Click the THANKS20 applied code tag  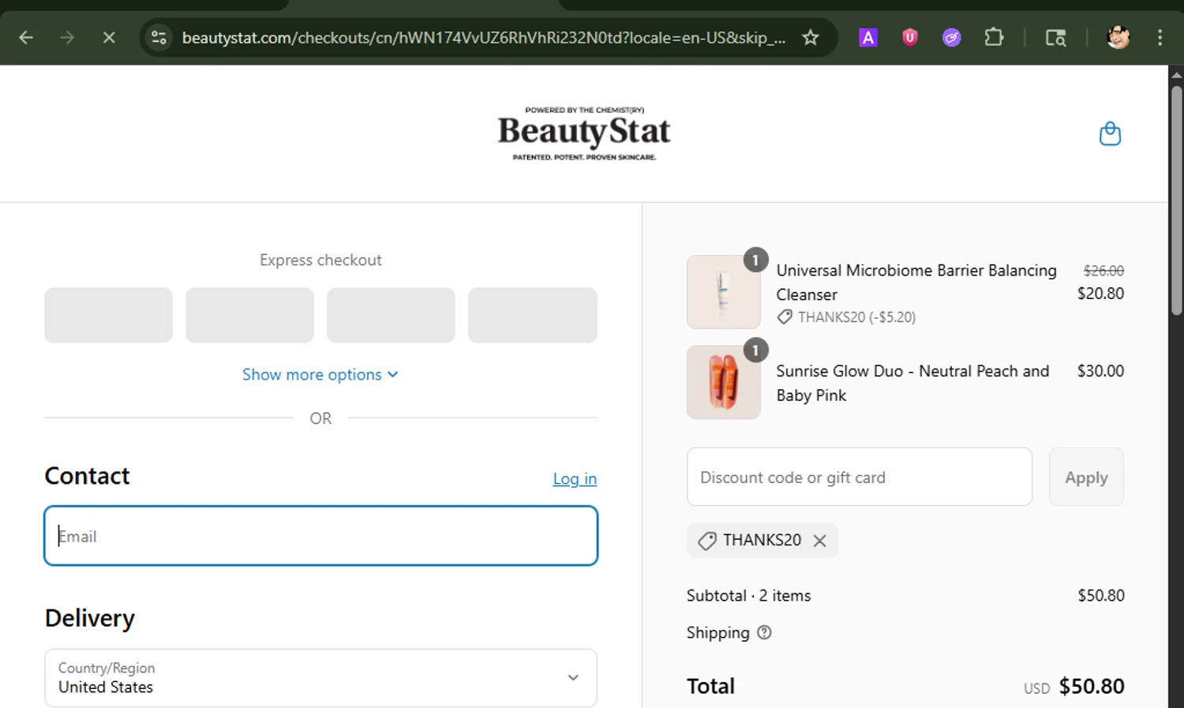(762, 541)
